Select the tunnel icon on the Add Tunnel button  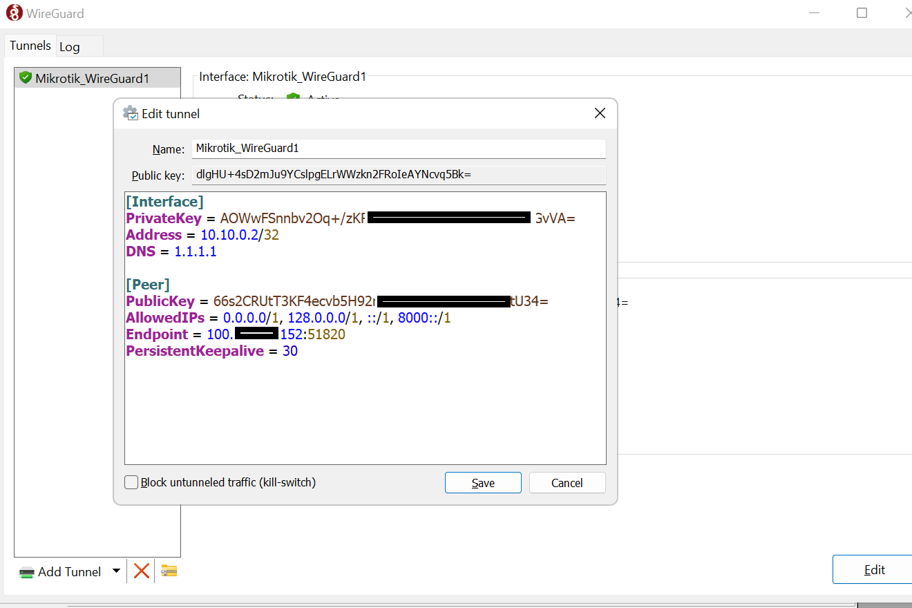pos(26,571)
